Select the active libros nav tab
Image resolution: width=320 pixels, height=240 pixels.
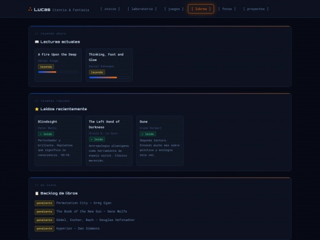pos(201,9)
